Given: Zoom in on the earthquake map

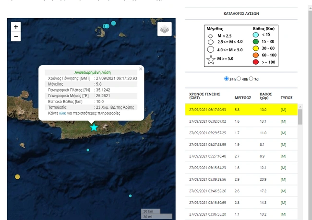Looking at the screenshot, I should [16, 27].
